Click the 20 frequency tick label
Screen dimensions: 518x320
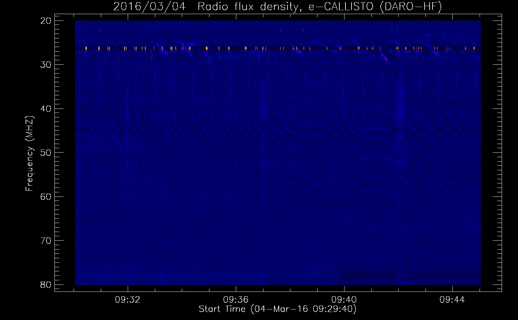pyautogui.click(x=46, y=21)
